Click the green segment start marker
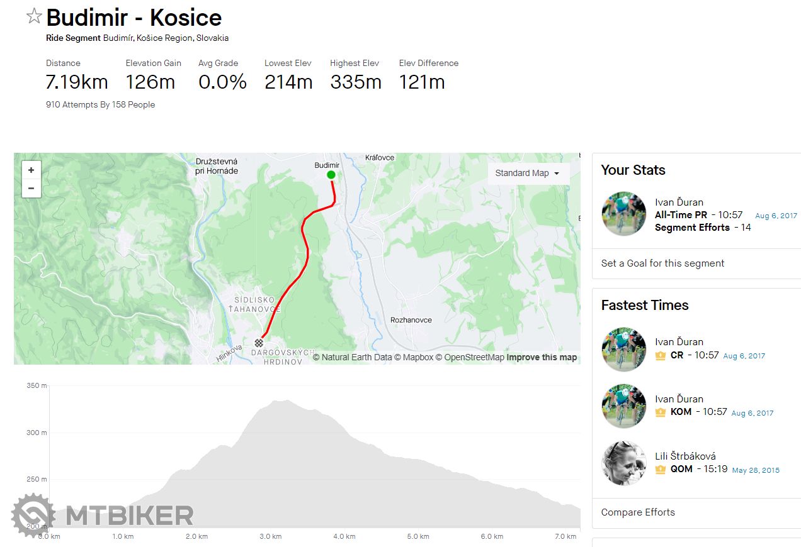Image resolution: width=801 pixels, height=547 pixels. pyautogui.click(x=331, y=175)
